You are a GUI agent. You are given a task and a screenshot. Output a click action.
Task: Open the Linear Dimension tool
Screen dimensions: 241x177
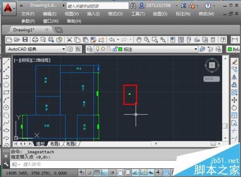click(x=235, y=39)
